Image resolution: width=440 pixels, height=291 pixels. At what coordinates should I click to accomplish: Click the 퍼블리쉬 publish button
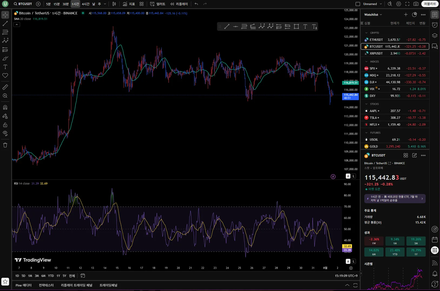[x=430, y=4]
